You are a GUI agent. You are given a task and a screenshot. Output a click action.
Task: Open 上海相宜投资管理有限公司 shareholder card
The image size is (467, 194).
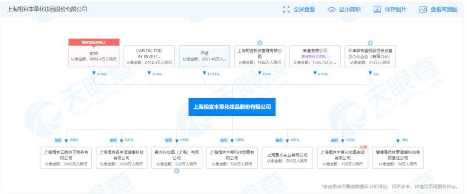click(260, 56)
